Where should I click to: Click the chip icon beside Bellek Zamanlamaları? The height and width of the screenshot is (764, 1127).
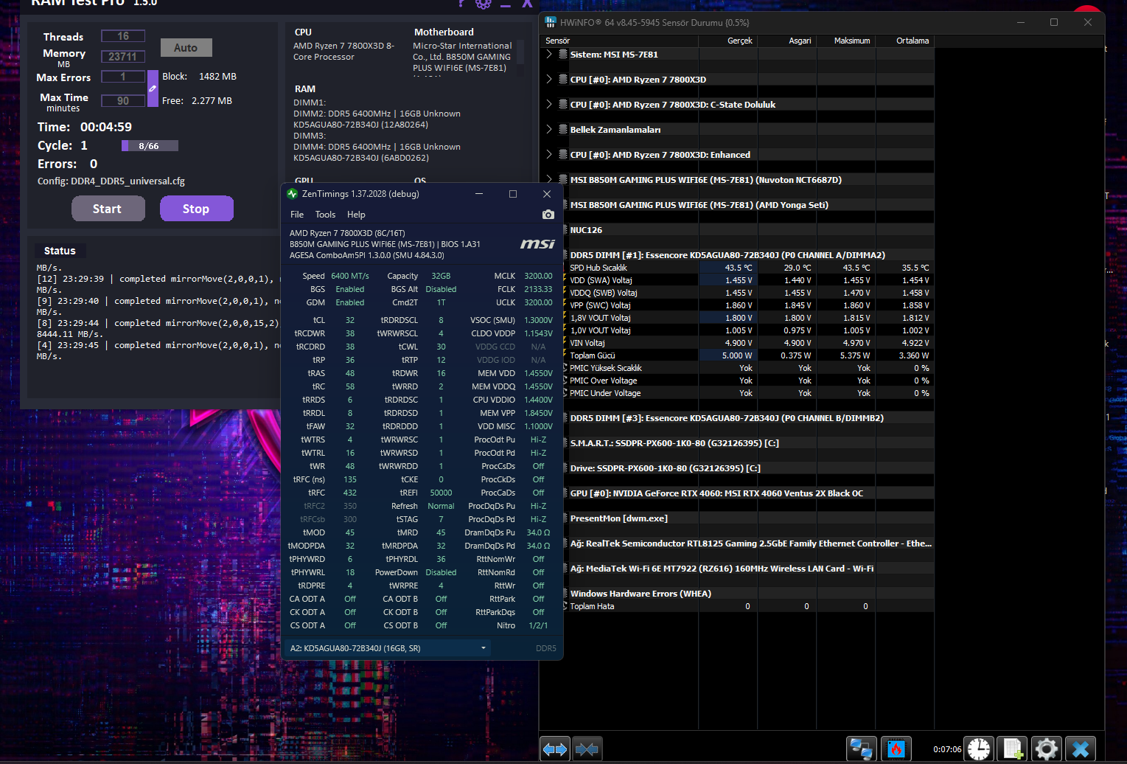pos(563,130)
